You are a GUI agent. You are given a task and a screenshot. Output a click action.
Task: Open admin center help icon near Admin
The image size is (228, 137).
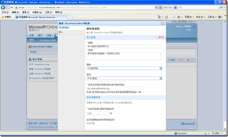click(194, 26)
